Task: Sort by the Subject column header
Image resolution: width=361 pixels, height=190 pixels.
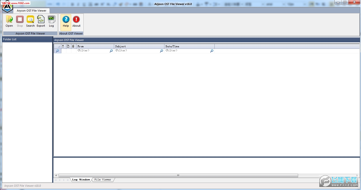Action: (x=139, y=46)
